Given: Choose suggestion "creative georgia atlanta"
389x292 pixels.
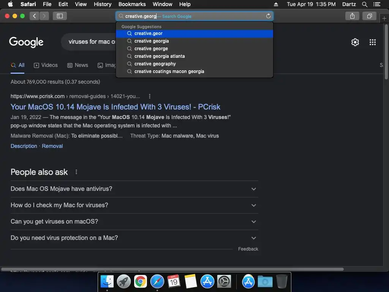Looking at the screenshot, I should pyautogui.click(x=194, y=56).
